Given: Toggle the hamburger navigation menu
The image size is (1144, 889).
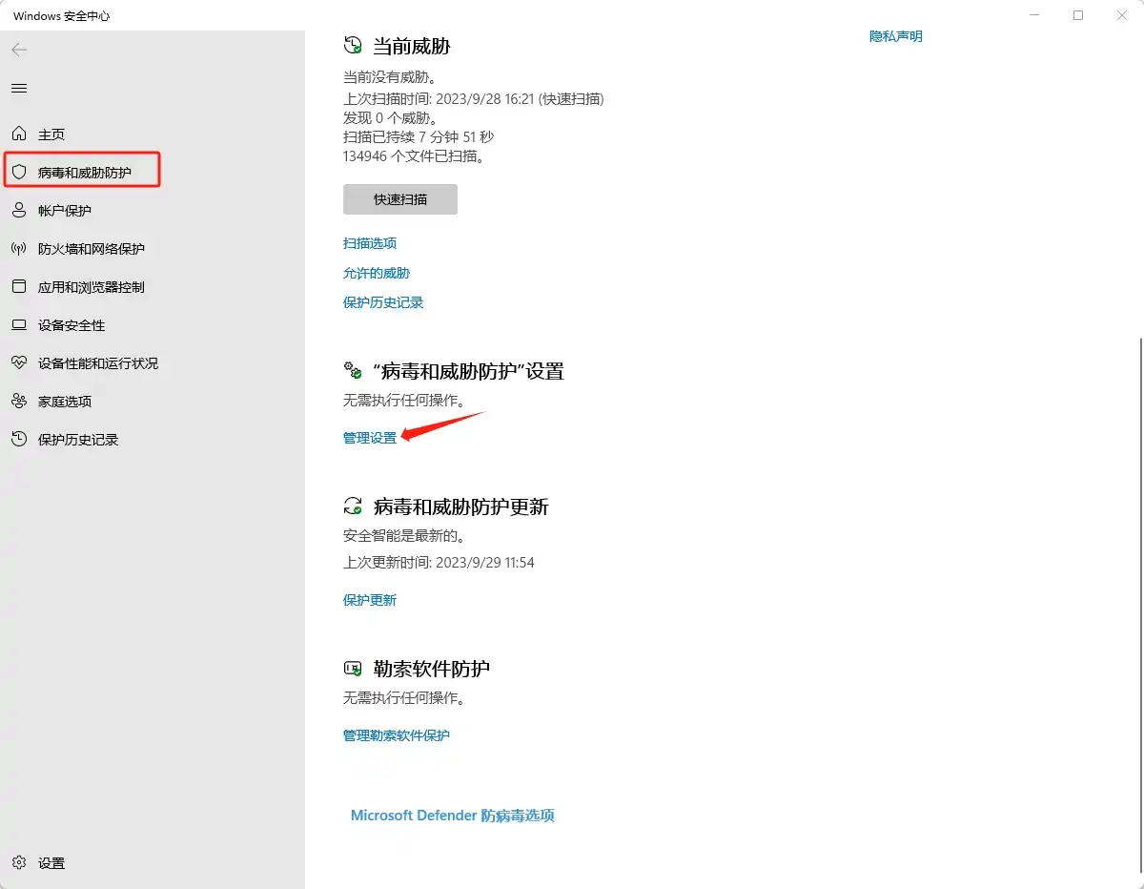Looking at the screenshot, I should tap(19, 89).
